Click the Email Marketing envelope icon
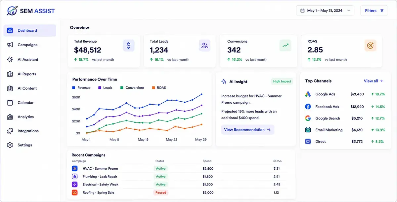 [308, 130]
